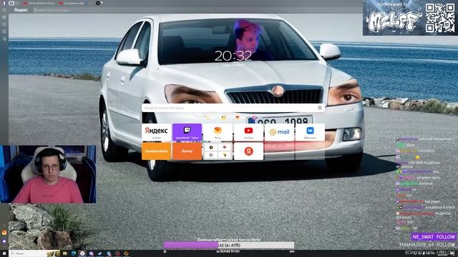Open the @mail tile
This screenshot has height=257, width=458.
[x=279, y=132]
